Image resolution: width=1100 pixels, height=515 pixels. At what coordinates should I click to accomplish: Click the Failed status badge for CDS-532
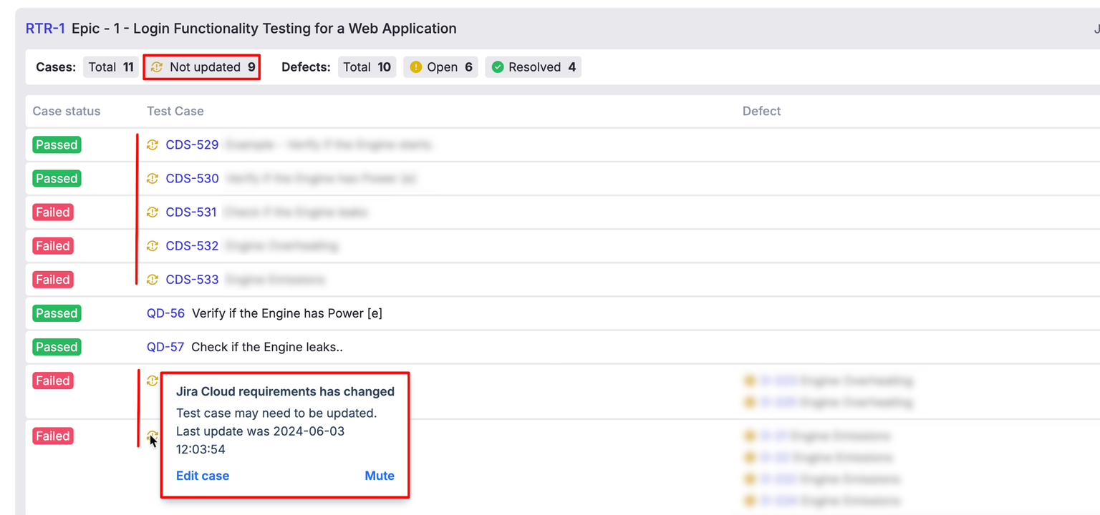point(53,246)
